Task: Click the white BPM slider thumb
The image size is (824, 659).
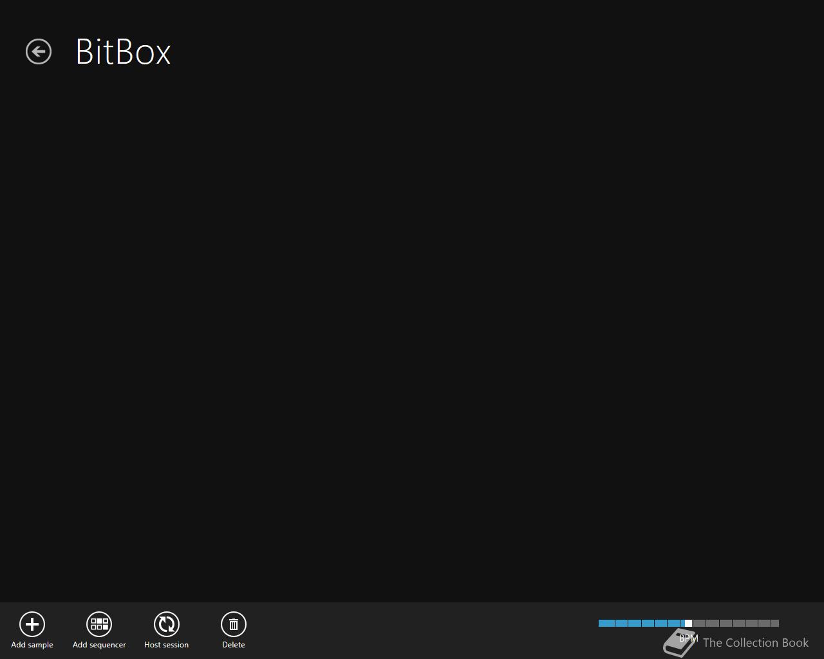Action: coord(688,623)
